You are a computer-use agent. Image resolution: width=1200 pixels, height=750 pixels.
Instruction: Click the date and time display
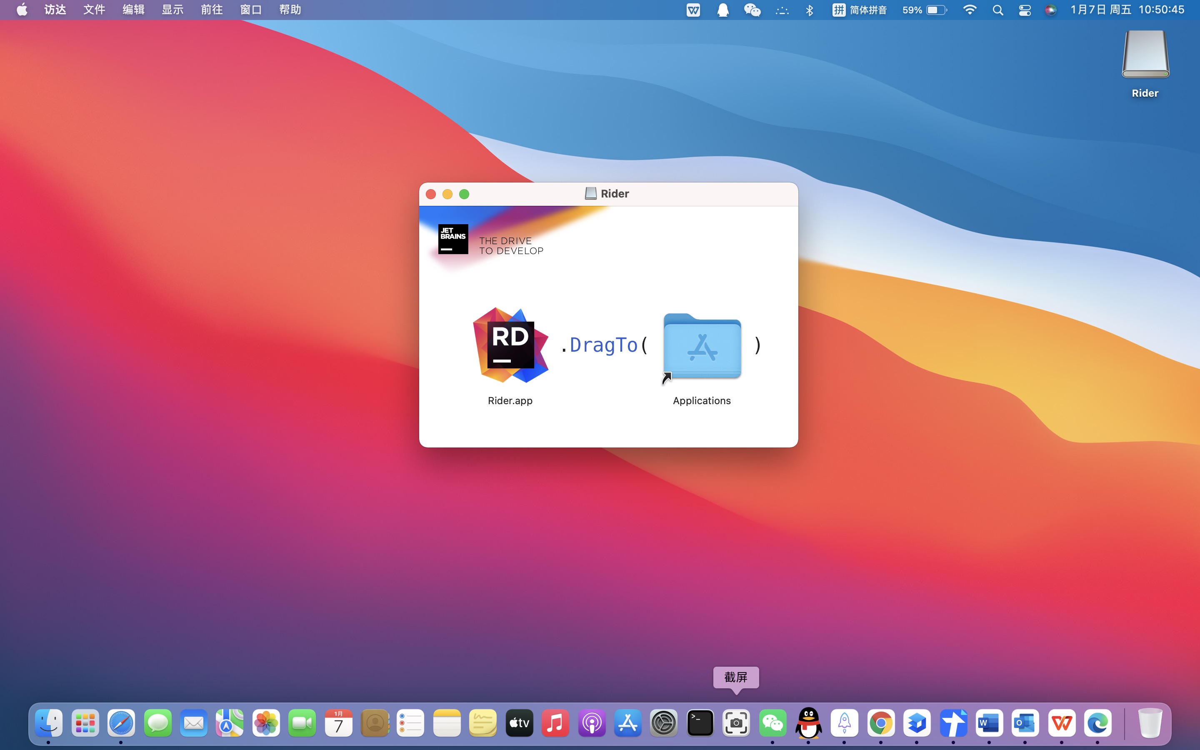pyautogui.click(x=1127, y=10)
